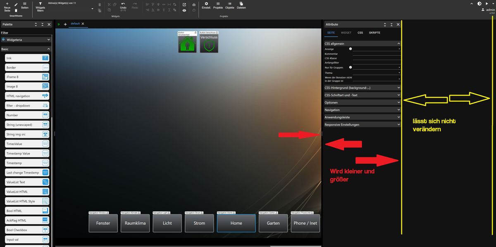The height and width of the screenshot is (247, 496).
Task: Click the Raumklima navigation button
Action: [x=135, y=223]
